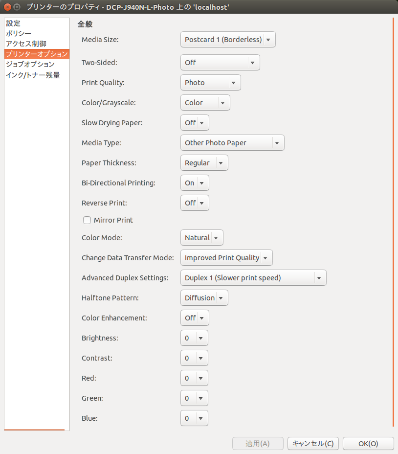Change Print Quality from Photo

pos(210,83)
